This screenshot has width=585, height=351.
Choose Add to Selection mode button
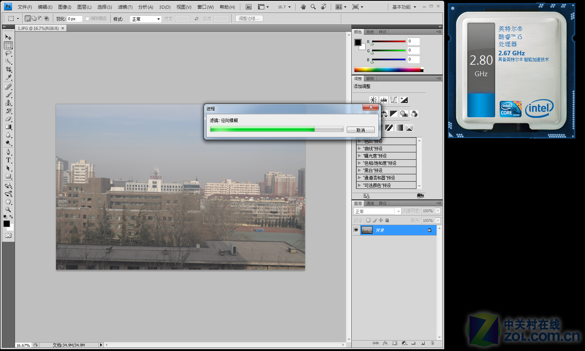point(34,18)
